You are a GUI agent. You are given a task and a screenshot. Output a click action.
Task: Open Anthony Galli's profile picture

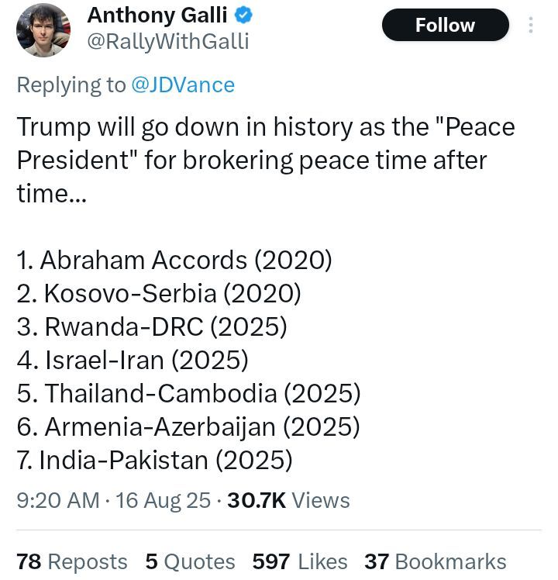(43, 29)
